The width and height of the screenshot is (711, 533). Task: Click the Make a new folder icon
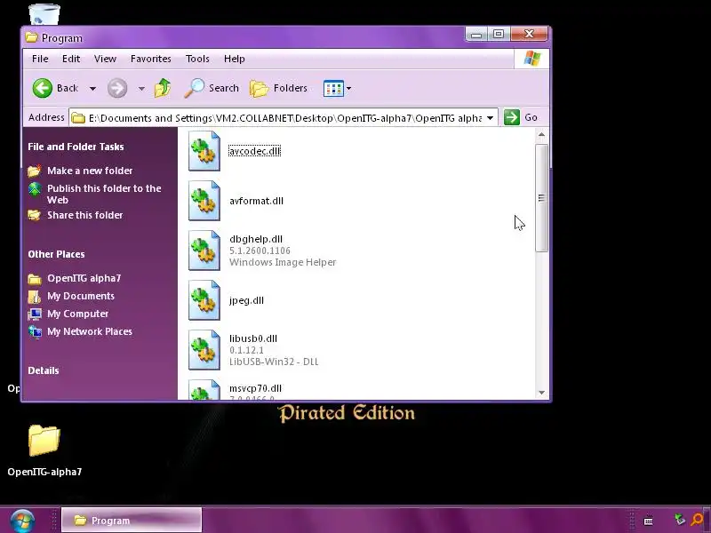pyautogui.click(x=35, y=171)
